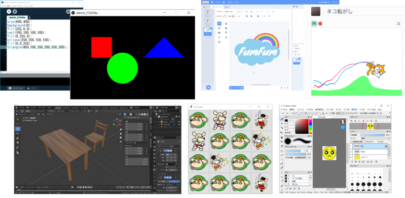The width and height of the screenshot is (405, 198).
Task: Click the rainbow hue bar in FireAlpaca color panel
Action: 310,126
